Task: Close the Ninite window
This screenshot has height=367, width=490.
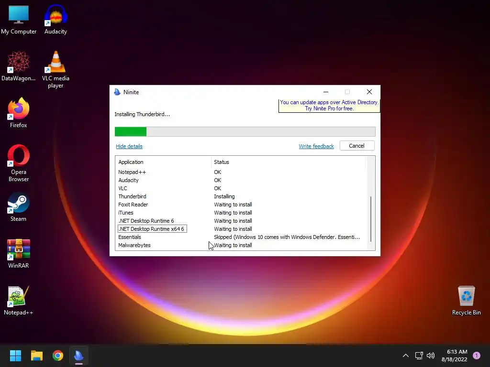Action: click(x=369, y=92)
